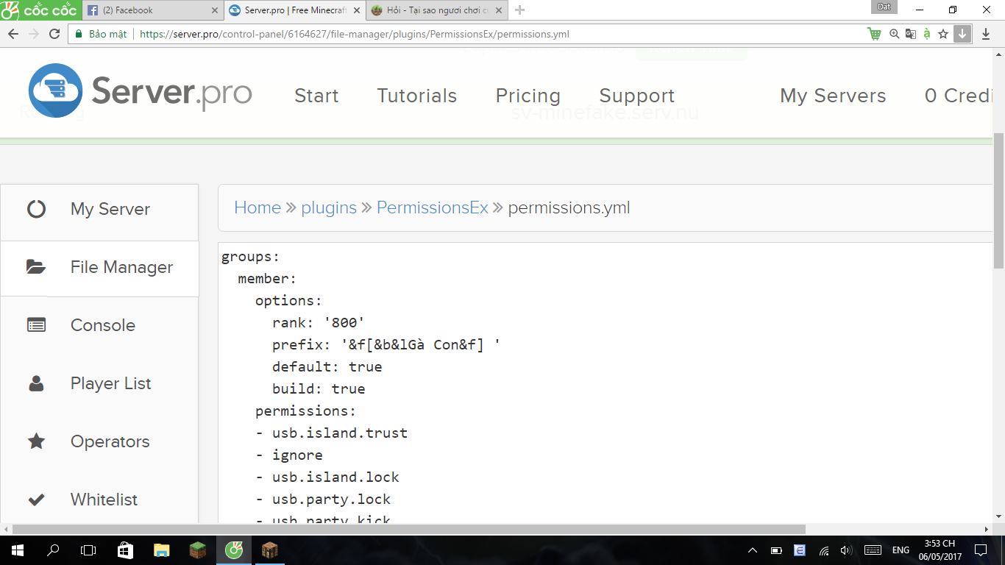
Task: Open the page translate icon
Action: pyautogui.click(x=911, y=34)
